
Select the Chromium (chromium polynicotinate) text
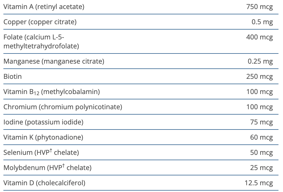point(63,107)
